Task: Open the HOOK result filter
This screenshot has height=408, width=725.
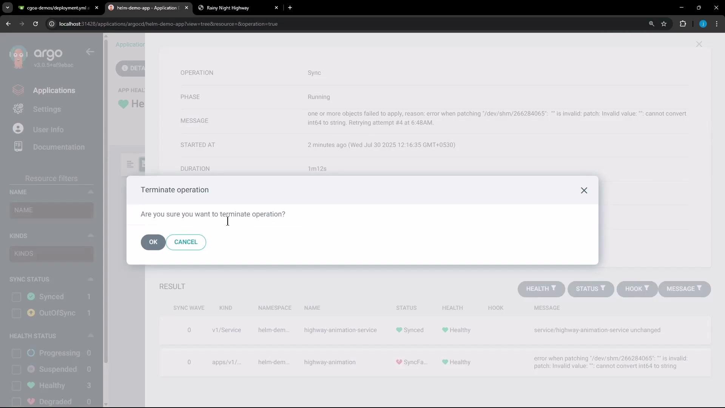Action: [x=637, y=289]
